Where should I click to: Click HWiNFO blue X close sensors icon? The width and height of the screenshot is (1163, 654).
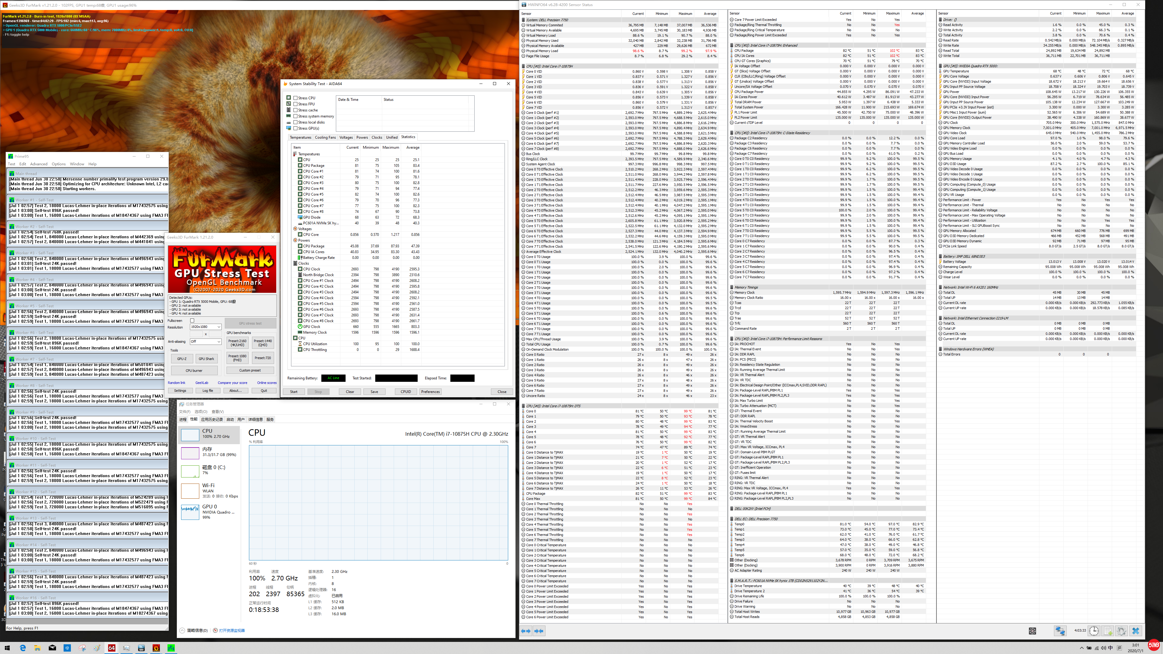pos(1136,631)
